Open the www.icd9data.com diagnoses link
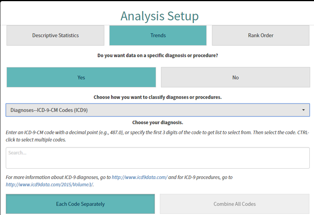This screenshot has height=215, width=314. [x=140, y=177]
